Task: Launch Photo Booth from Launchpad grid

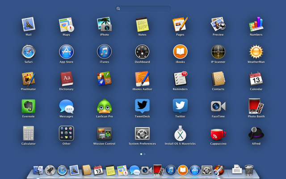Action: coord(256,106)
